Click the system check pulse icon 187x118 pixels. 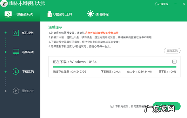pyautogui.click(x=16, y=33)
